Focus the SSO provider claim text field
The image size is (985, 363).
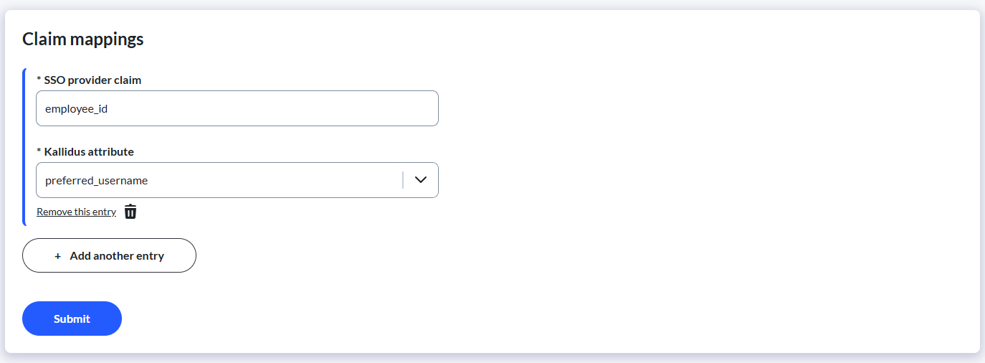click(x=237, y=108)
